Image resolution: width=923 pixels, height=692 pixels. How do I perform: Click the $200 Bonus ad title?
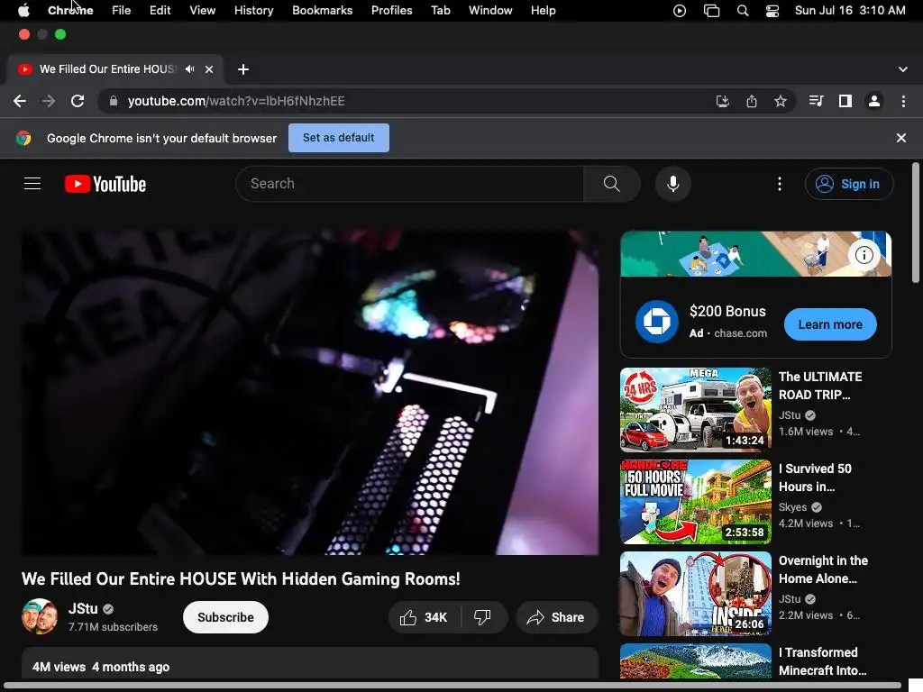tap(727, 311)
